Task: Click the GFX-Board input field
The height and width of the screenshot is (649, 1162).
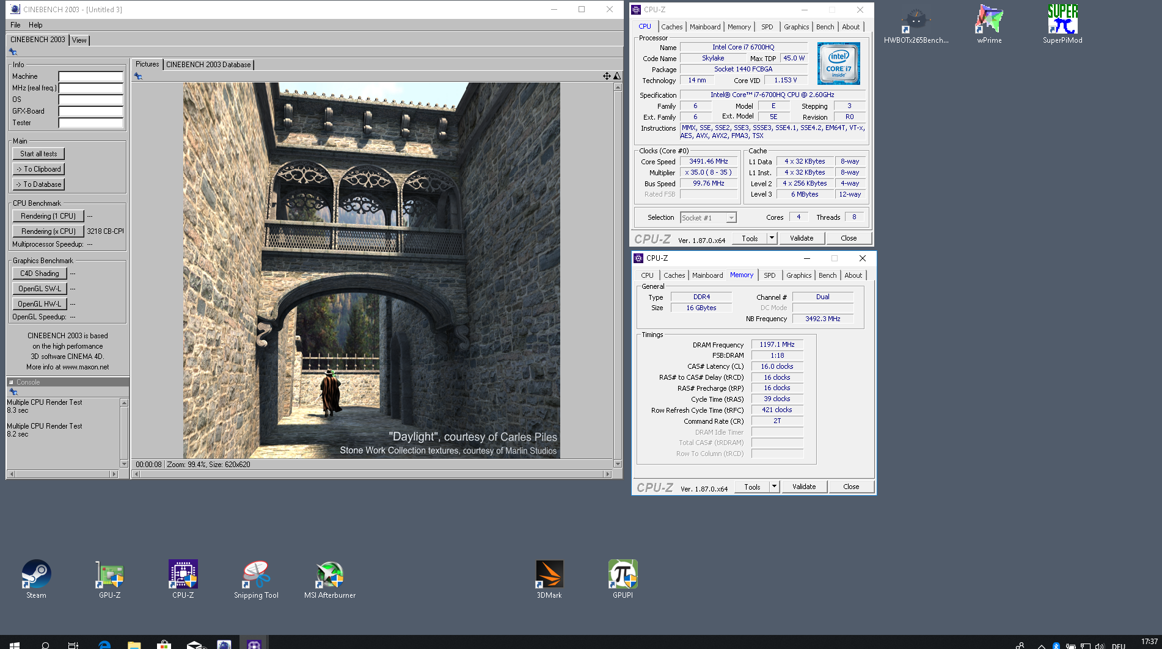Action: [x=90, y=112]
